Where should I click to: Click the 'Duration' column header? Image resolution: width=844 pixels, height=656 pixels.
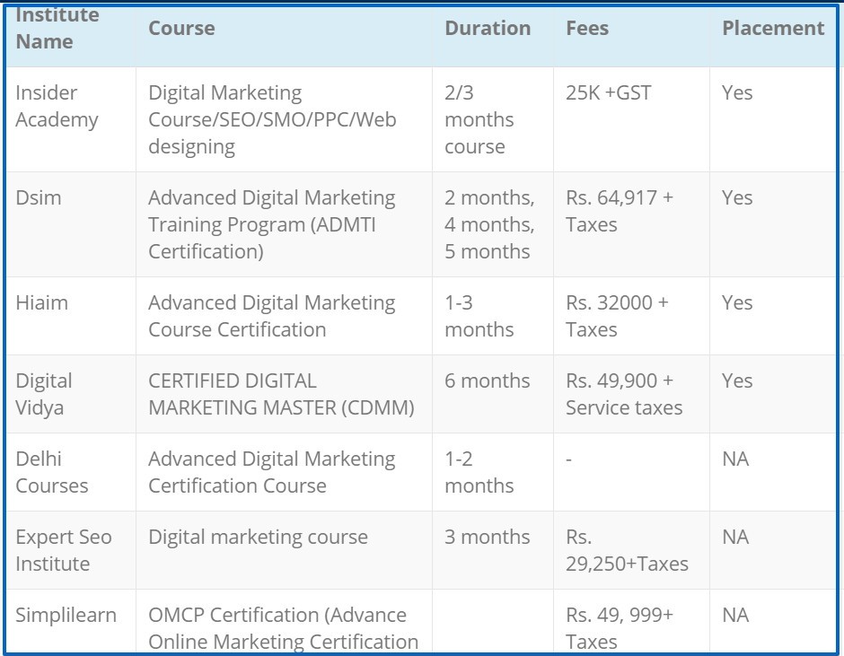tap(493, 36)
